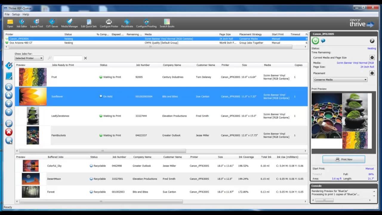The image size is (382, 215).
Task: Expand the Show Jobs For dropdown
Action: (29, 58)
